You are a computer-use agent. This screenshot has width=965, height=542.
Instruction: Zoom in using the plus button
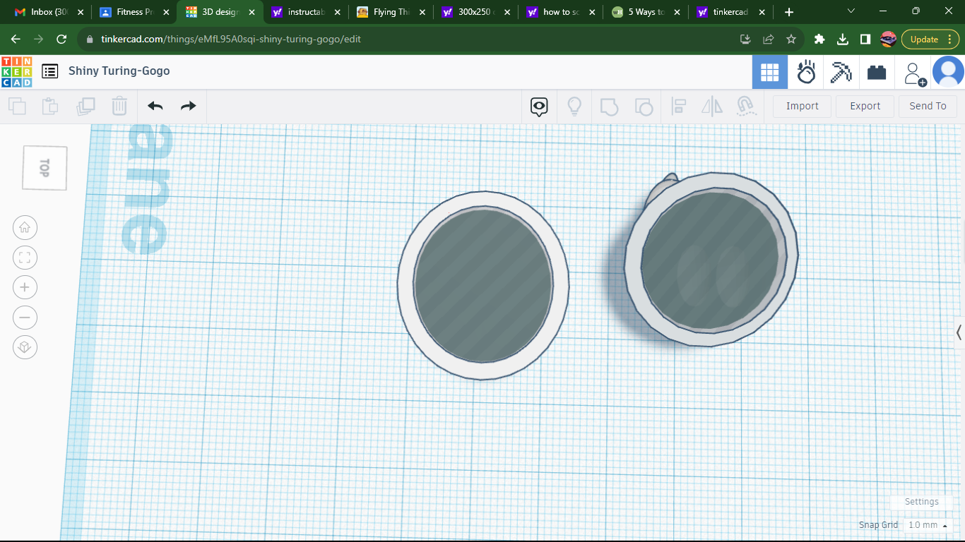tap(25, 287)
